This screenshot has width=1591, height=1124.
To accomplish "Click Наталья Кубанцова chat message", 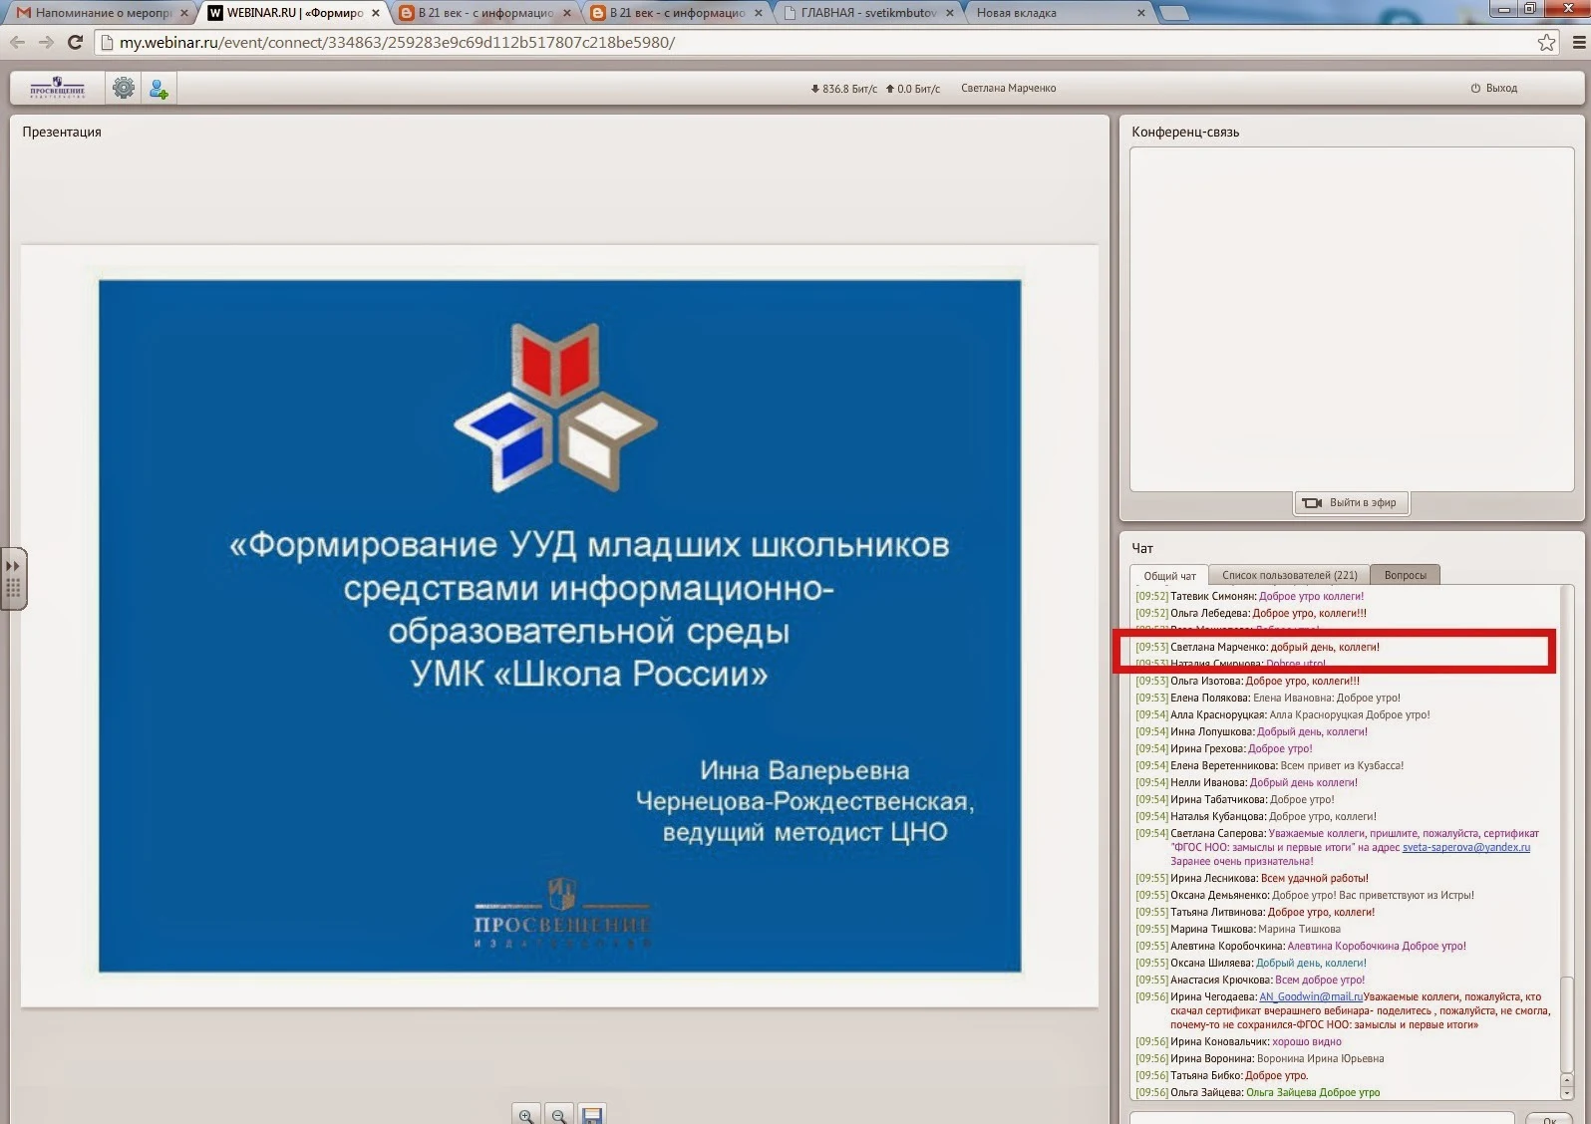I will tap(1256, 816).
